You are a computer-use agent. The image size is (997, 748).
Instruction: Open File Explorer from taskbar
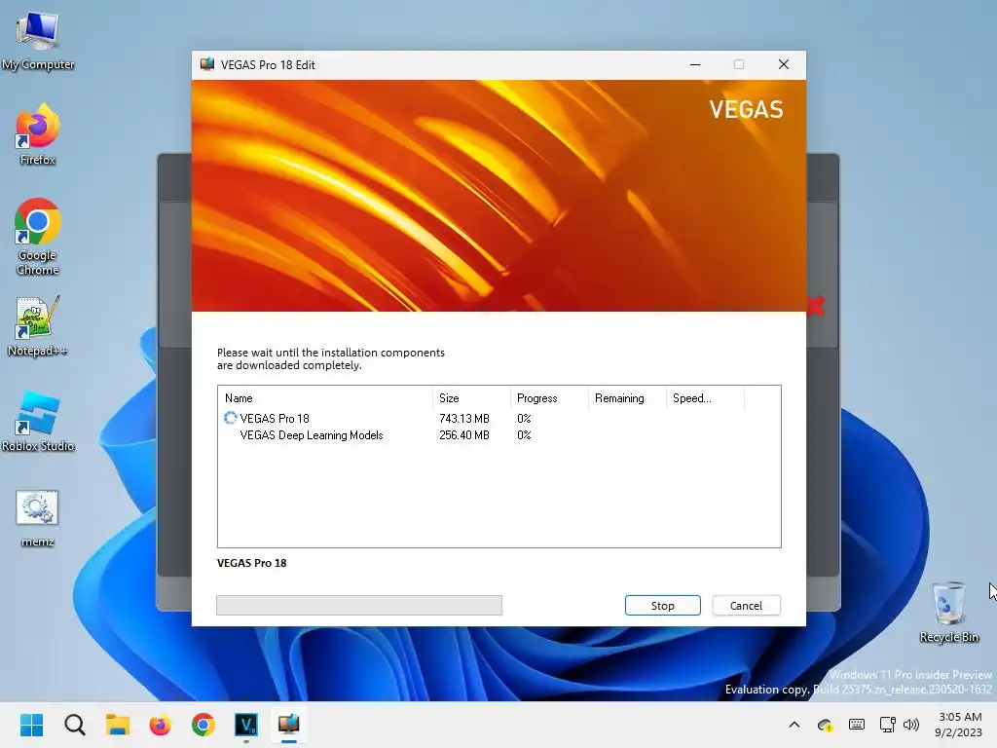coord(118,725)
